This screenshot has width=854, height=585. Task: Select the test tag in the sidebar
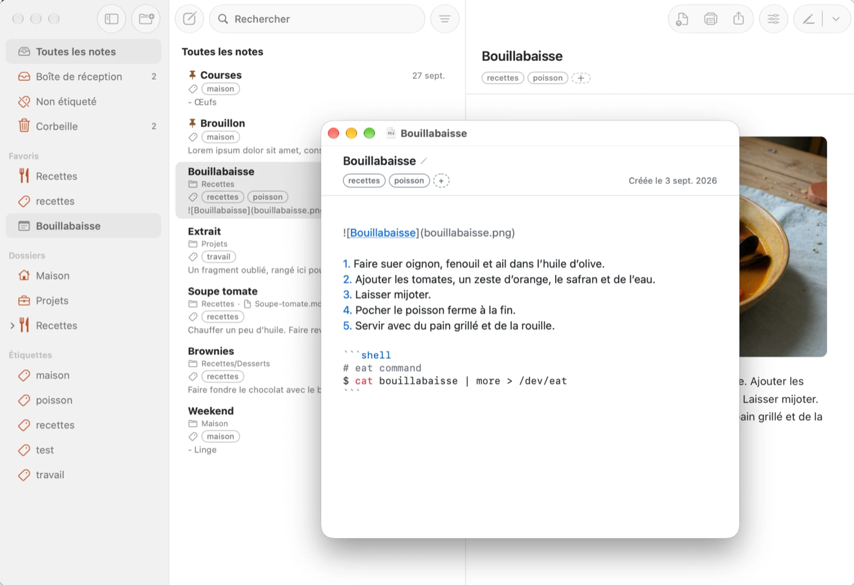(84, 450)
